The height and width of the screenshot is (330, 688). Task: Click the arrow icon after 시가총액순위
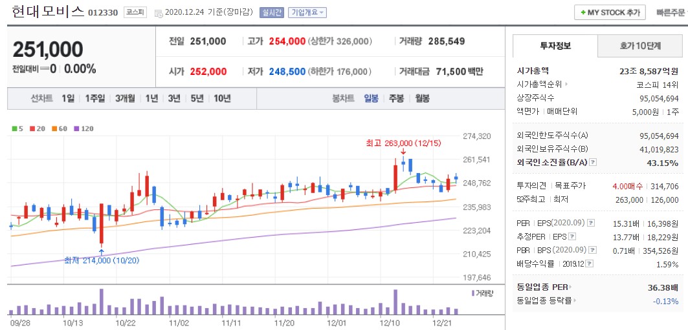[566, 84]
